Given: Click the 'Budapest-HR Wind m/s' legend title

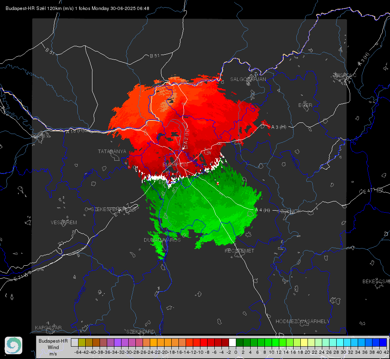Looking at the screenshot, I should [x=53, y=347].
